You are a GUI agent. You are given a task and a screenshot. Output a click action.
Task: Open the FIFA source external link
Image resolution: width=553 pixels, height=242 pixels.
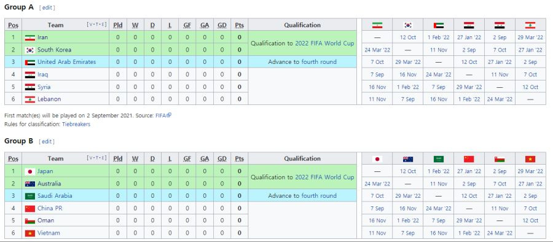(163, 115)
